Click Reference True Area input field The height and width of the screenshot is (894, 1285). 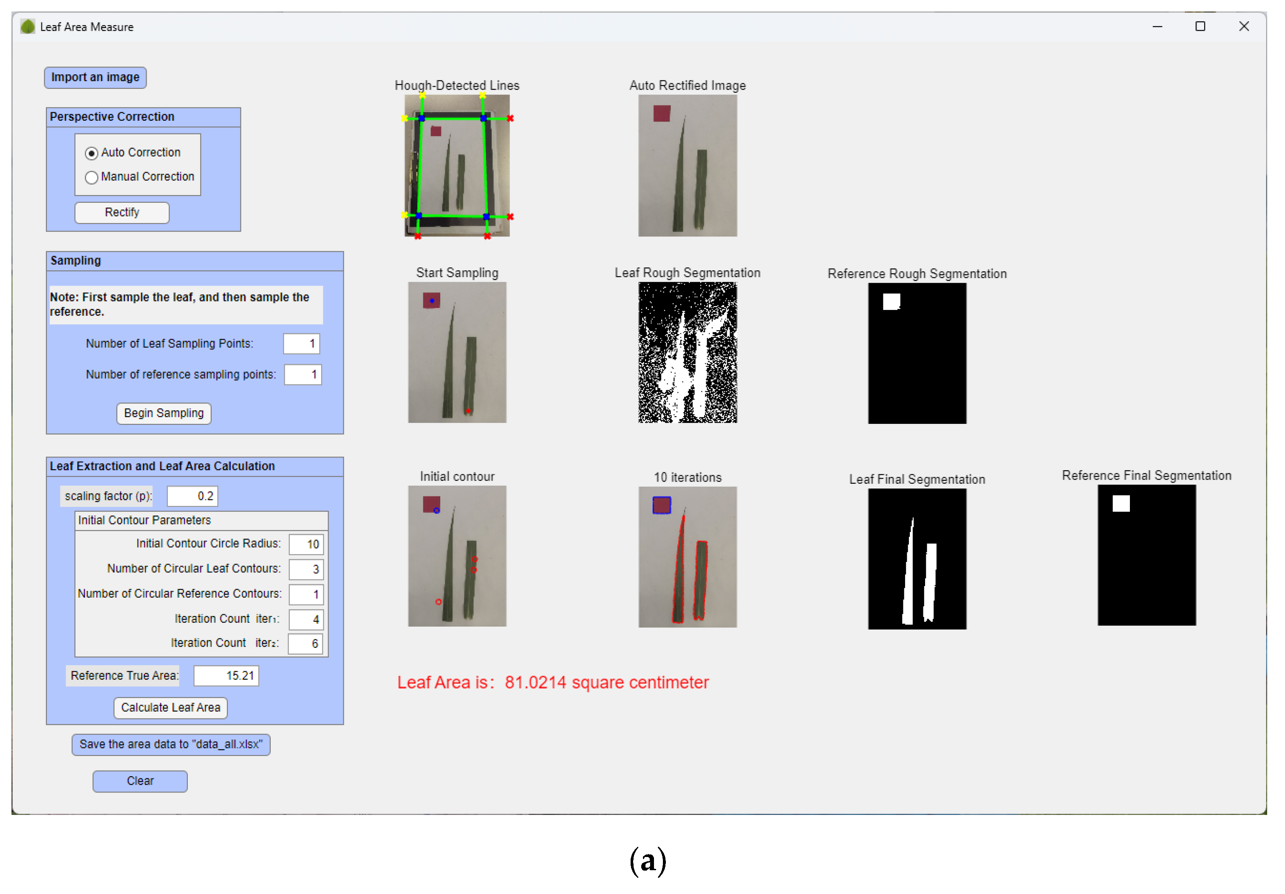[x=226, y=675]
